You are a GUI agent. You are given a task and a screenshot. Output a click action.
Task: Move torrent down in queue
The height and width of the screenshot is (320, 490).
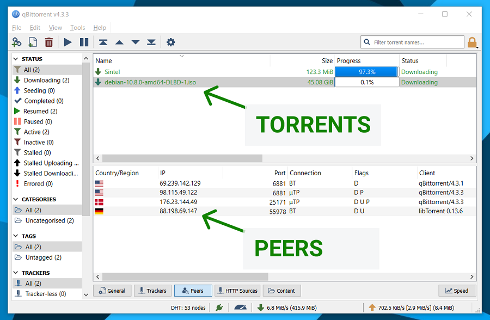[x=136, y=42]
